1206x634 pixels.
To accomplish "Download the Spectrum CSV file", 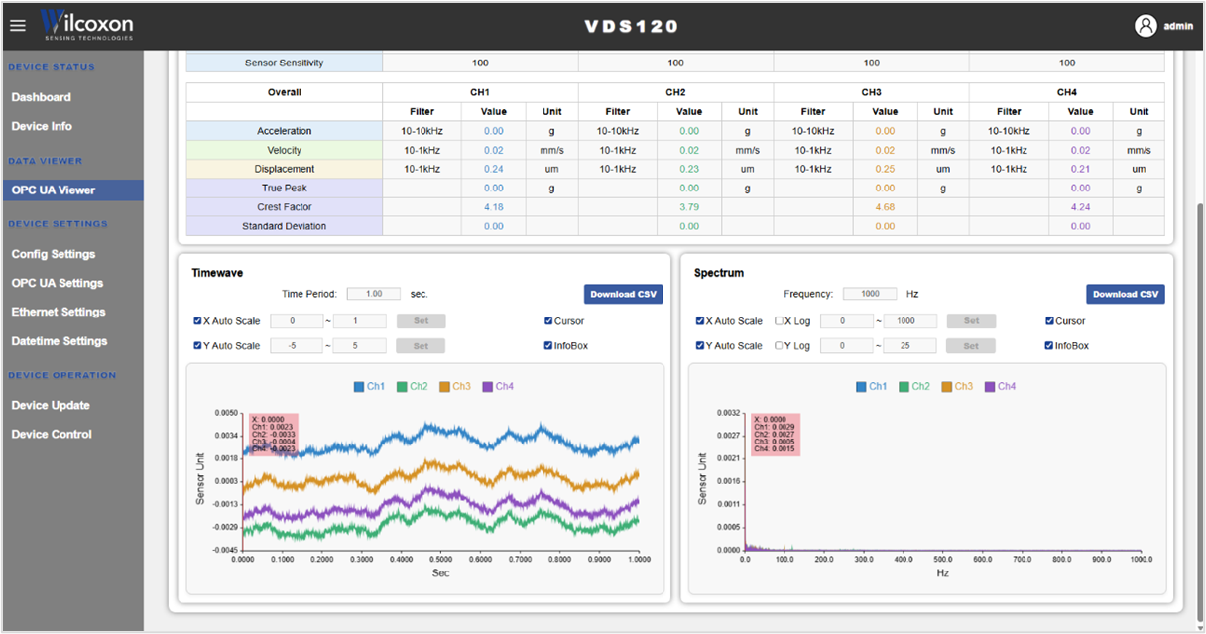I will point(1126,294).
